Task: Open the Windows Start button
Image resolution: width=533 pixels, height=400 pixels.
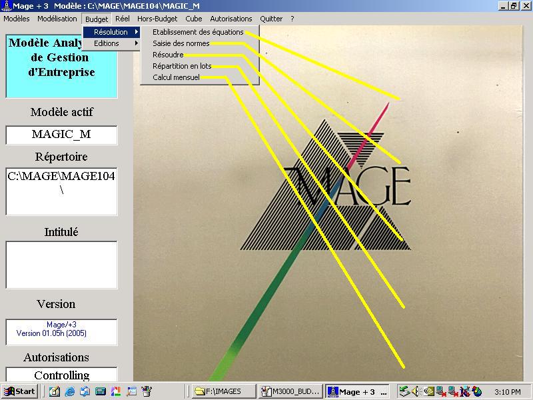Action: click(19, 391)
